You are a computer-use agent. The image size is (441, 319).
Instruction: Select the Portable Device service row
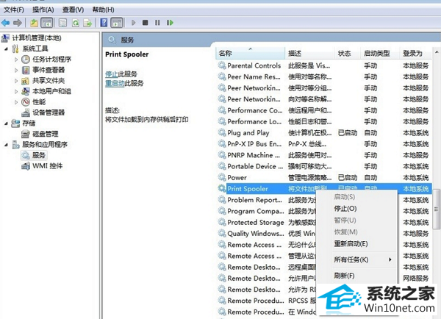[323, 166]
